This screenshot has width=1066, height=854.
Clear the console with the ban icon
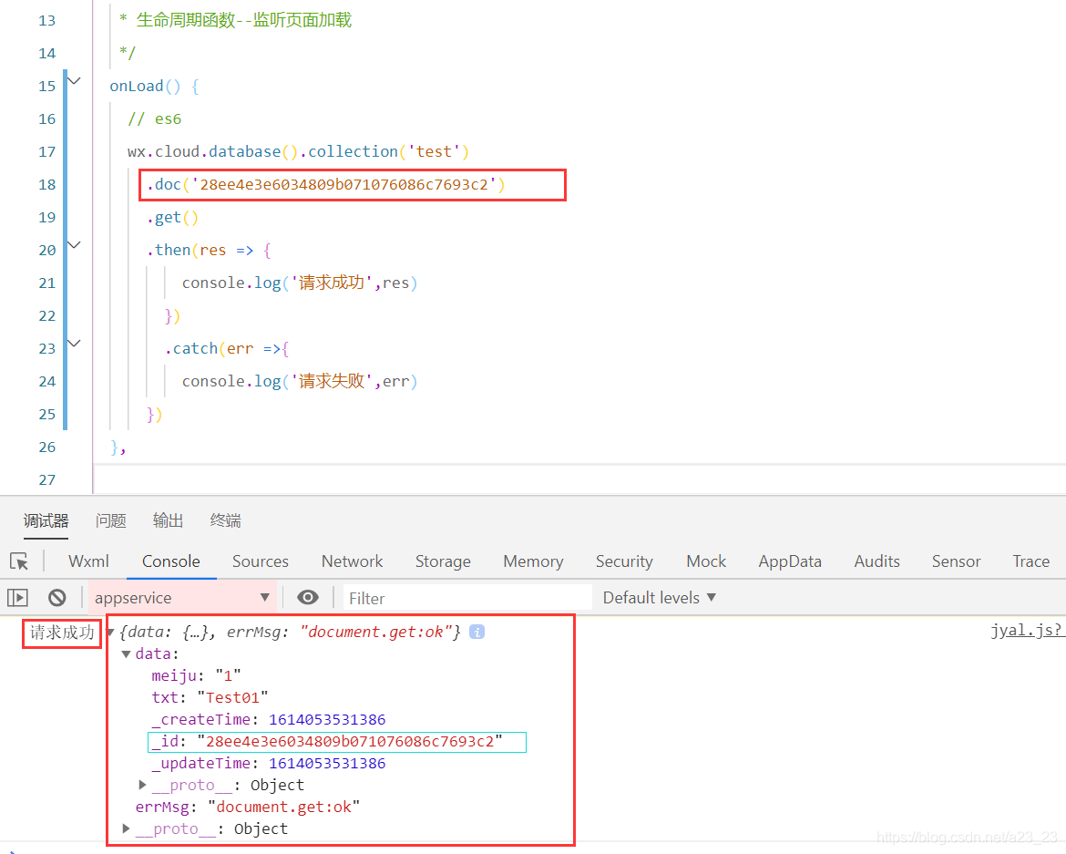pos(57,598)
